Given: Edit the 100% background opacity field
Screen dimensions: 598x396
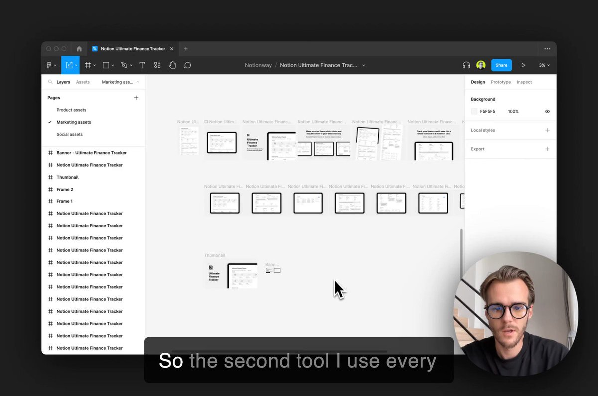Looking at the screenshot, I should click(513, 112).
